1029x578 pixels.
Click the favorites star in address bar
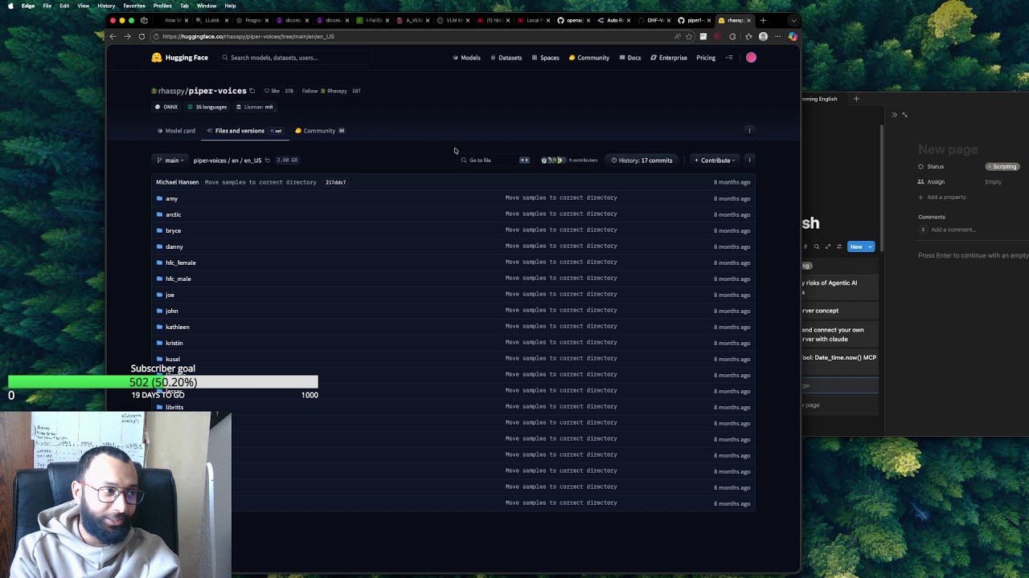689,36
